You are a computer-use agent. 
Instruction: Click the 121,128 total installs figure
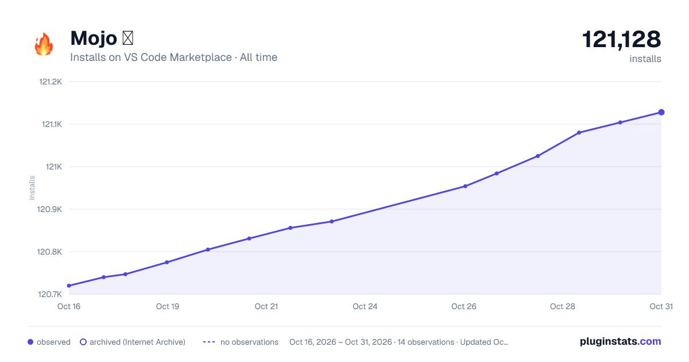pos(622,39)
